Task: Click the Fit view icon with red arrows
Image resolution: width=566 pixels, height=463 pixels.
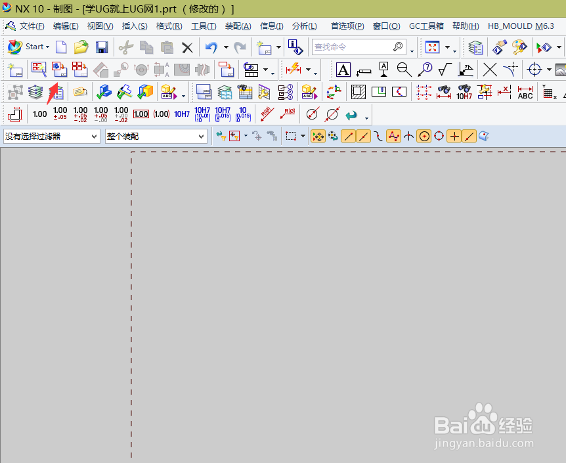Action: click(x=432, y=47)
